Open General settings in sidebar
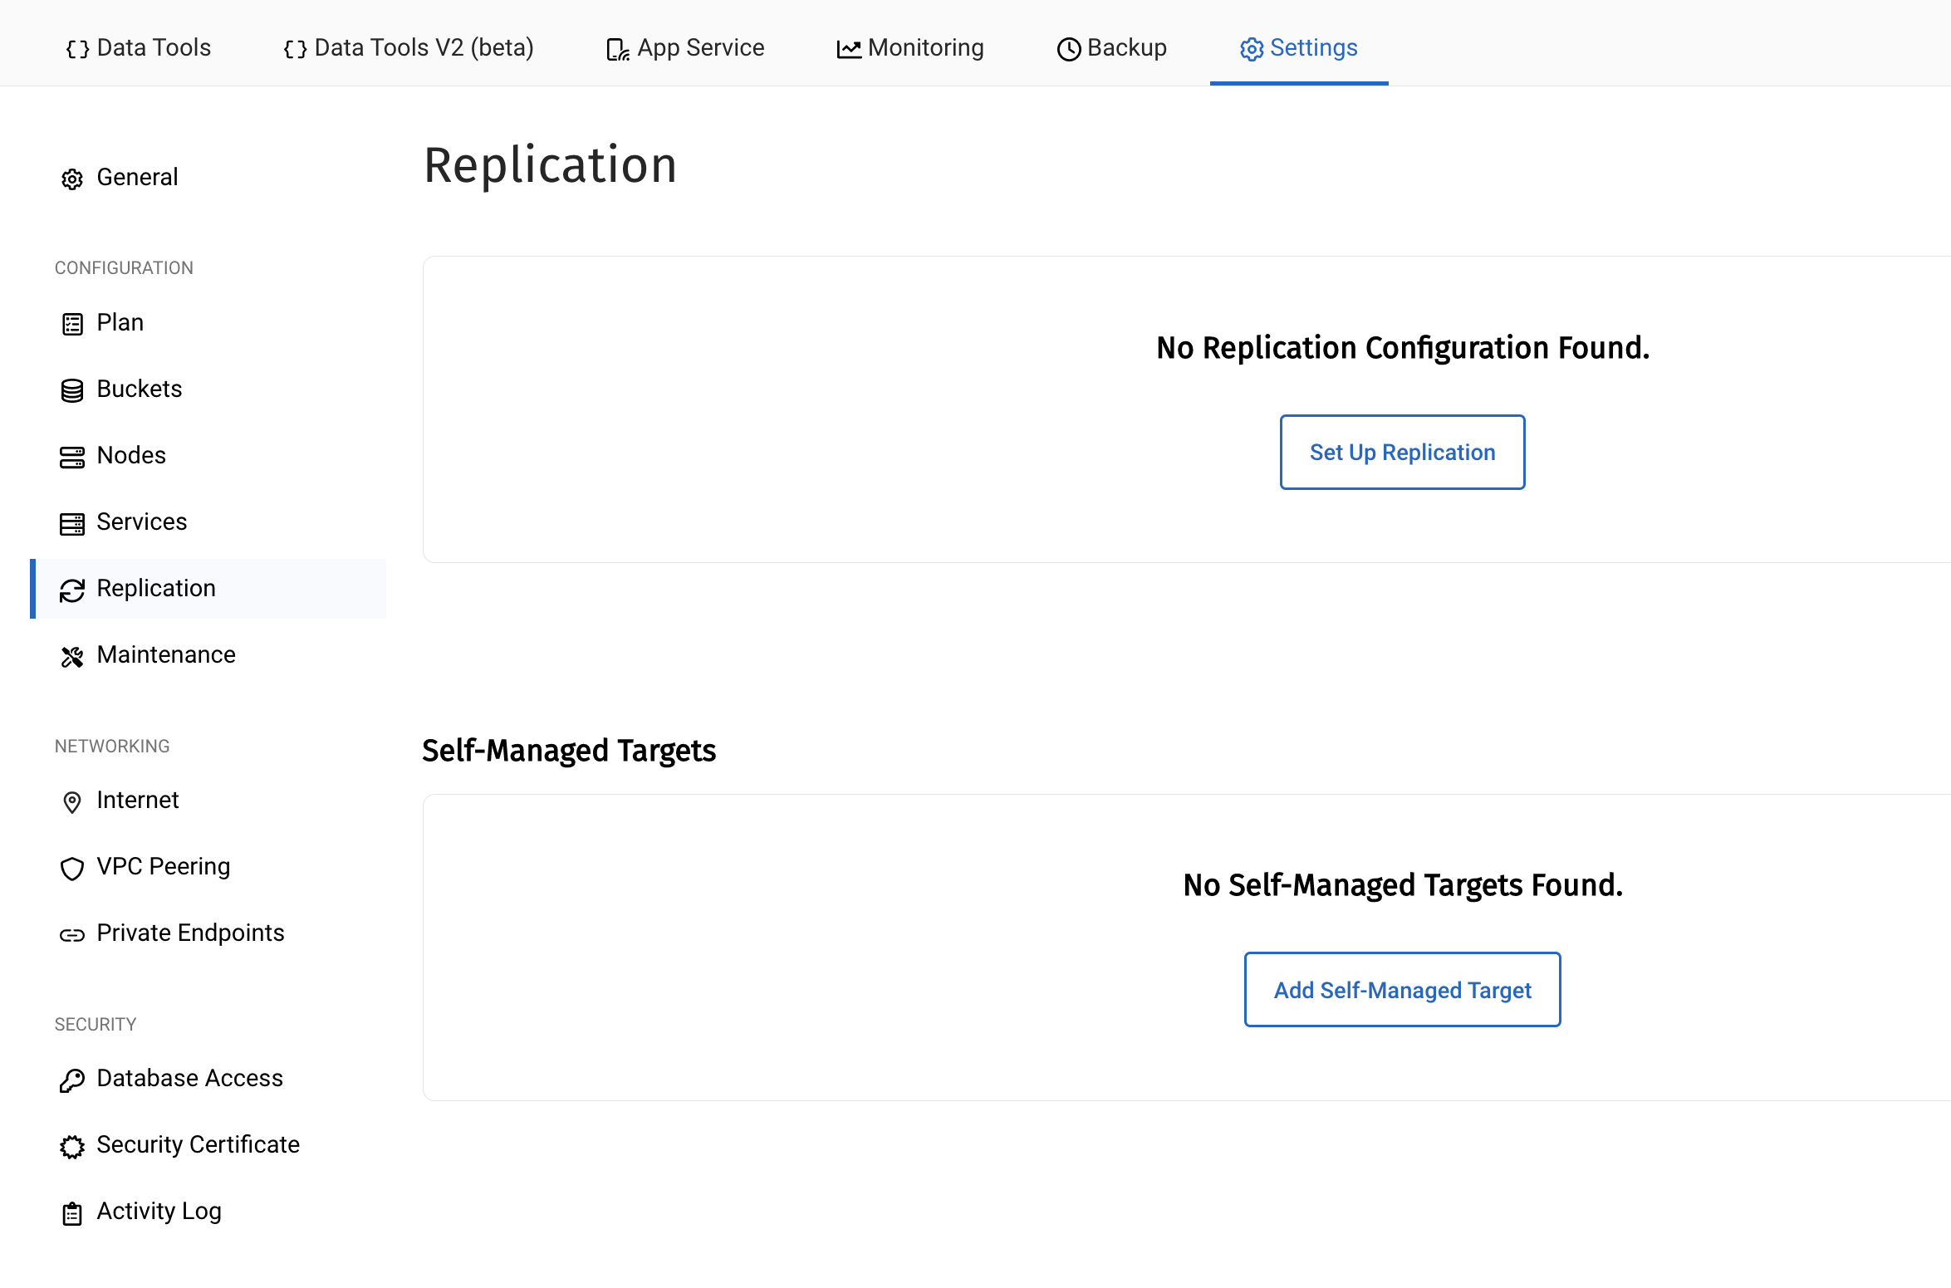The width and height of the screenshot is (1951, 1288). coord(208,177)
